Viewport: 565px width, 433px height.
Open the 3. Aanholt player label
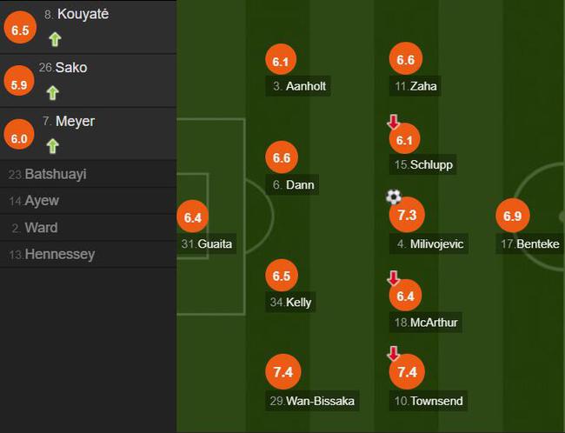point(298,86)
